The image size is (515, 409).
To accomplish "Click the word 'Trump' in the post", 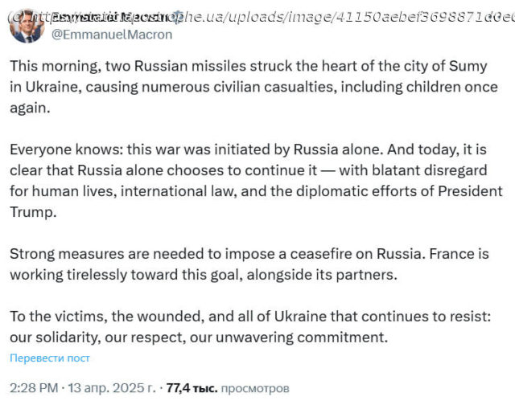I will (x=34, y=212).
